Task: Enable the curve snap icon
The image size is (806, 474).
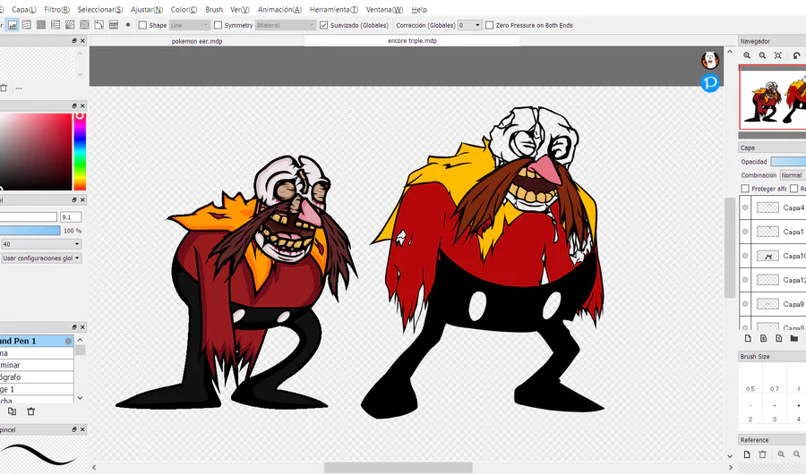Action: pyautogui.click(x=99, y=25)
